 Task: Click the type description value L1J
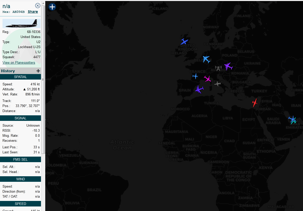38,52
